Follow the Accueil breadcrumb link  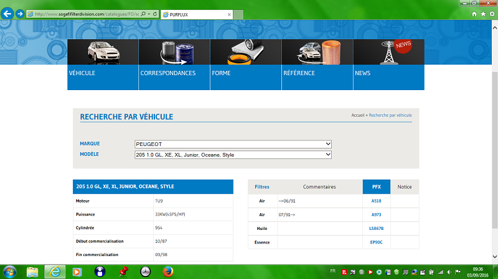pyautogui.click(x=357, y=115)
